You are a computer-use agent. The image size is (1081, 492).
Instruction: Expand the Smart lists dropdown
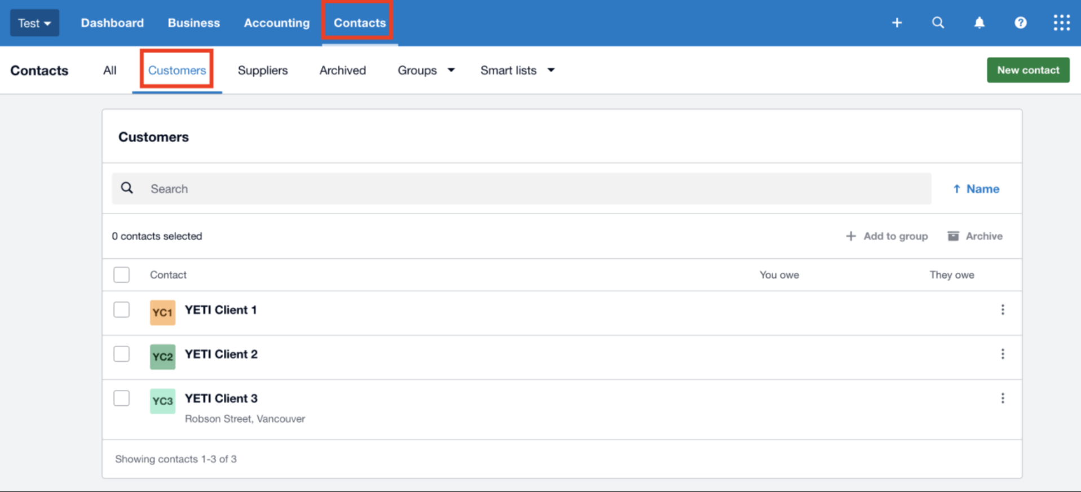517,70
